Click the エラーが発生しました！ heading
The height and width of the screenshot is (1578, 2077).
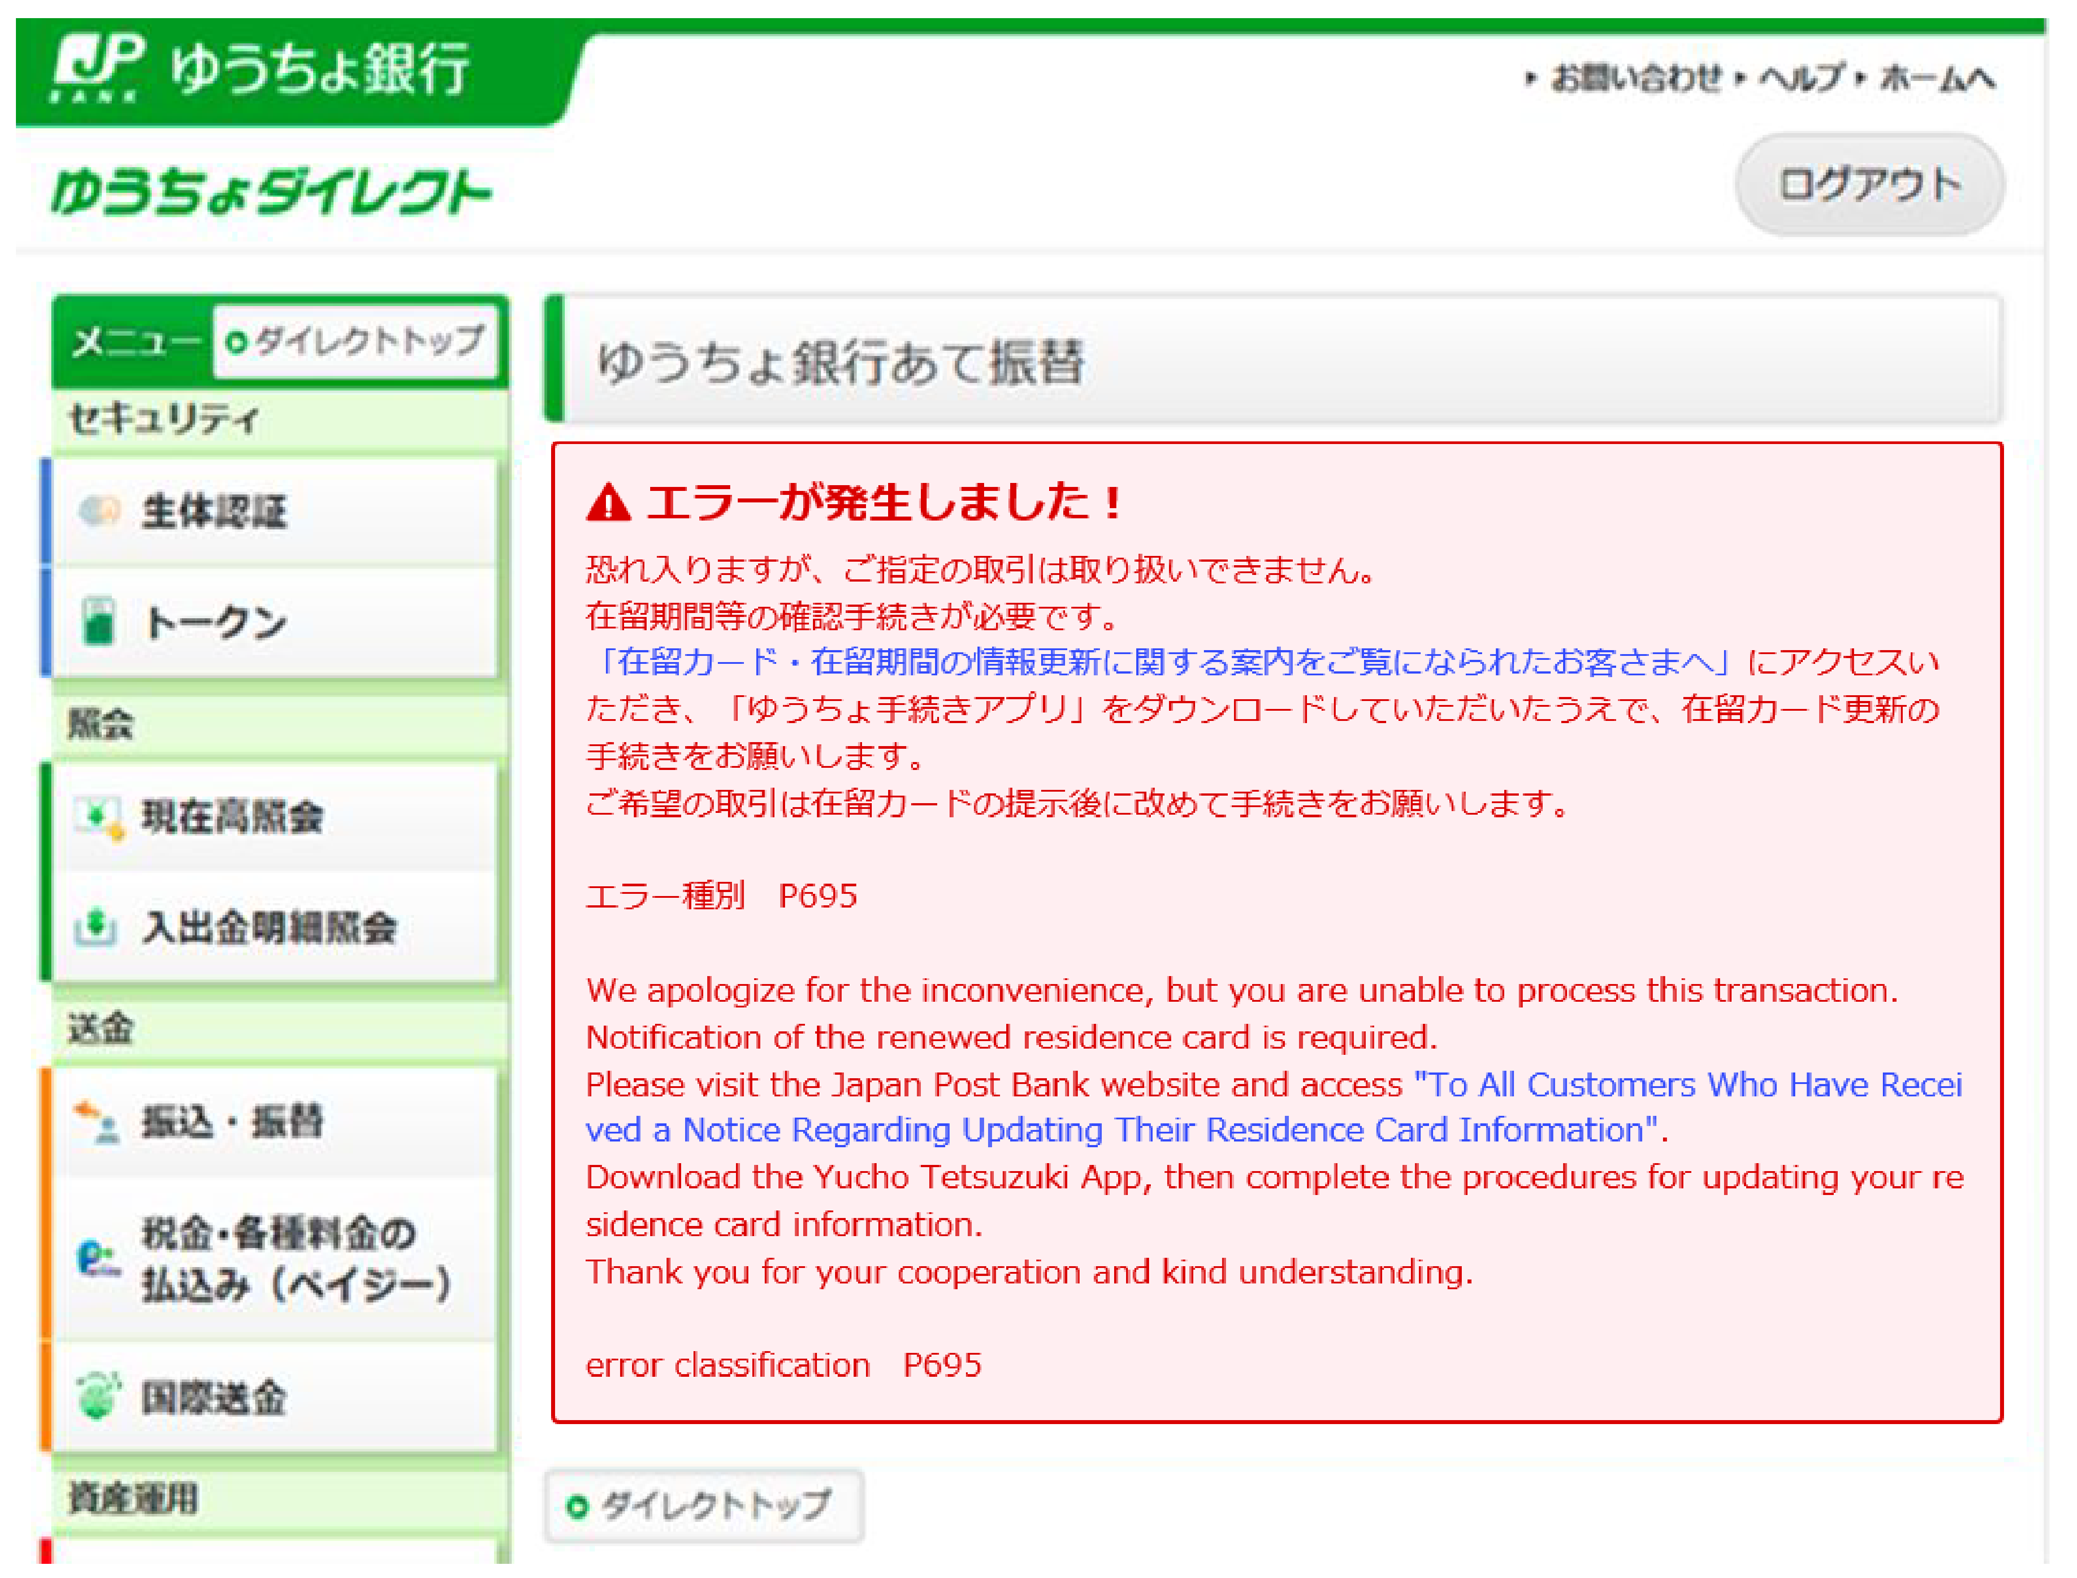pyautogui.click(x=884, y=502)
